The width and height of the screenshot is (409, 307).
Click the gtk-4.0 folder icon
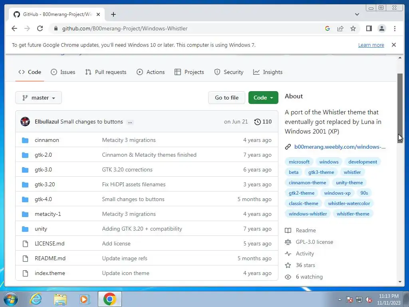click(x=25, y=199)
